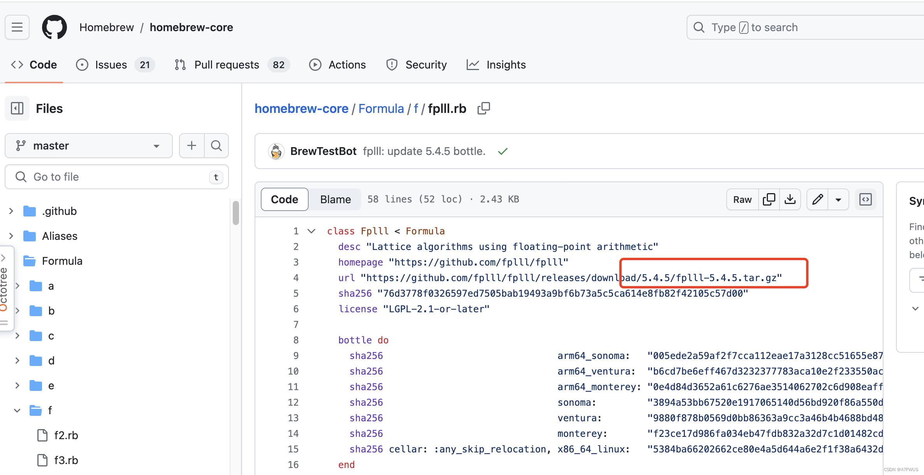Image resolution: width=924 pixels, height=475 pixels.
Task: Copy raw file contents icon
Action: point(769,199)
